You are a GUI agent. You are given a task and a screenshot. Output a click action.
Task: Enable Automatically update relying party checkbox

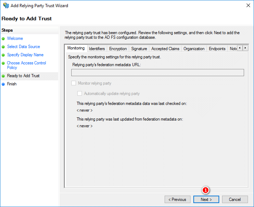(80, 93)
